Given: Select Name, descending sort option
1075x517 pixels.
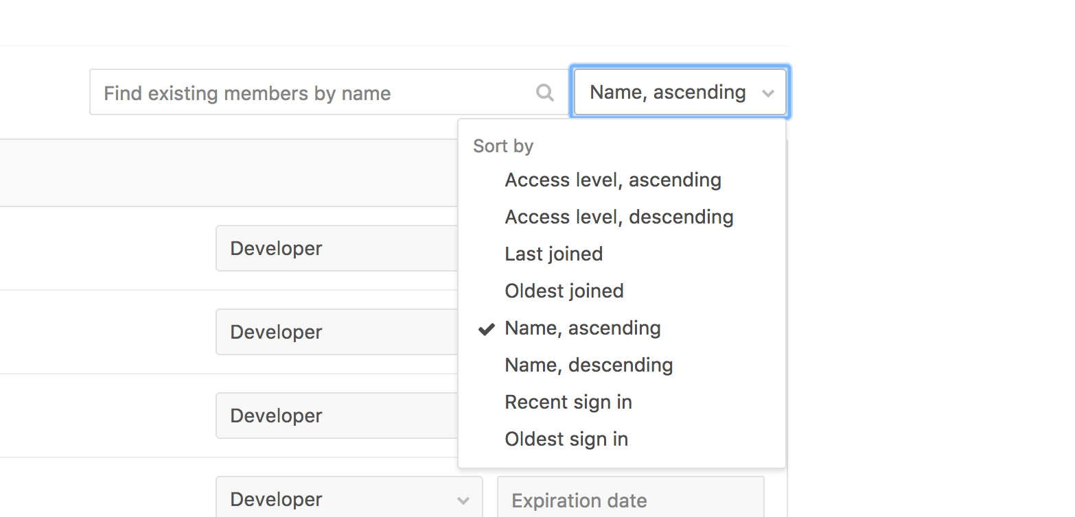Looking at the screenshot, I should click(588, 365).
